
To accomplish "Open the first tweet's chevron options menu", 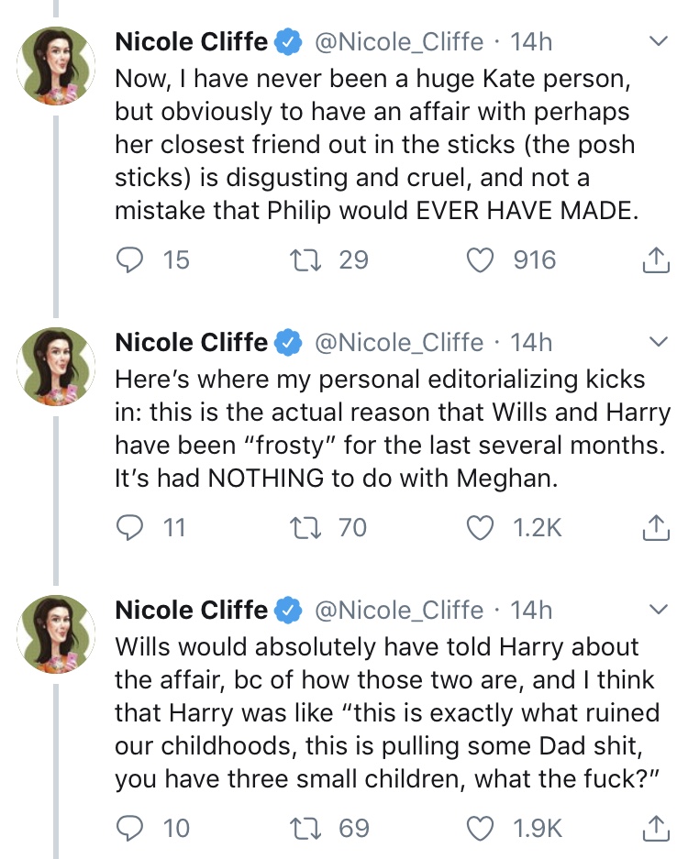I will coord(657,42).
